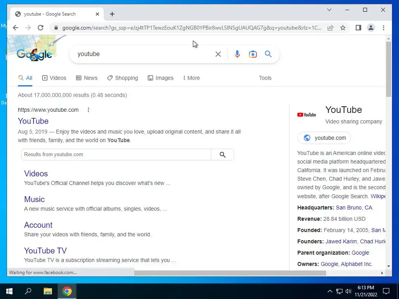Open the Google parent organization link
The width and height of the screenshot is (399, 299).
point(360,253)
